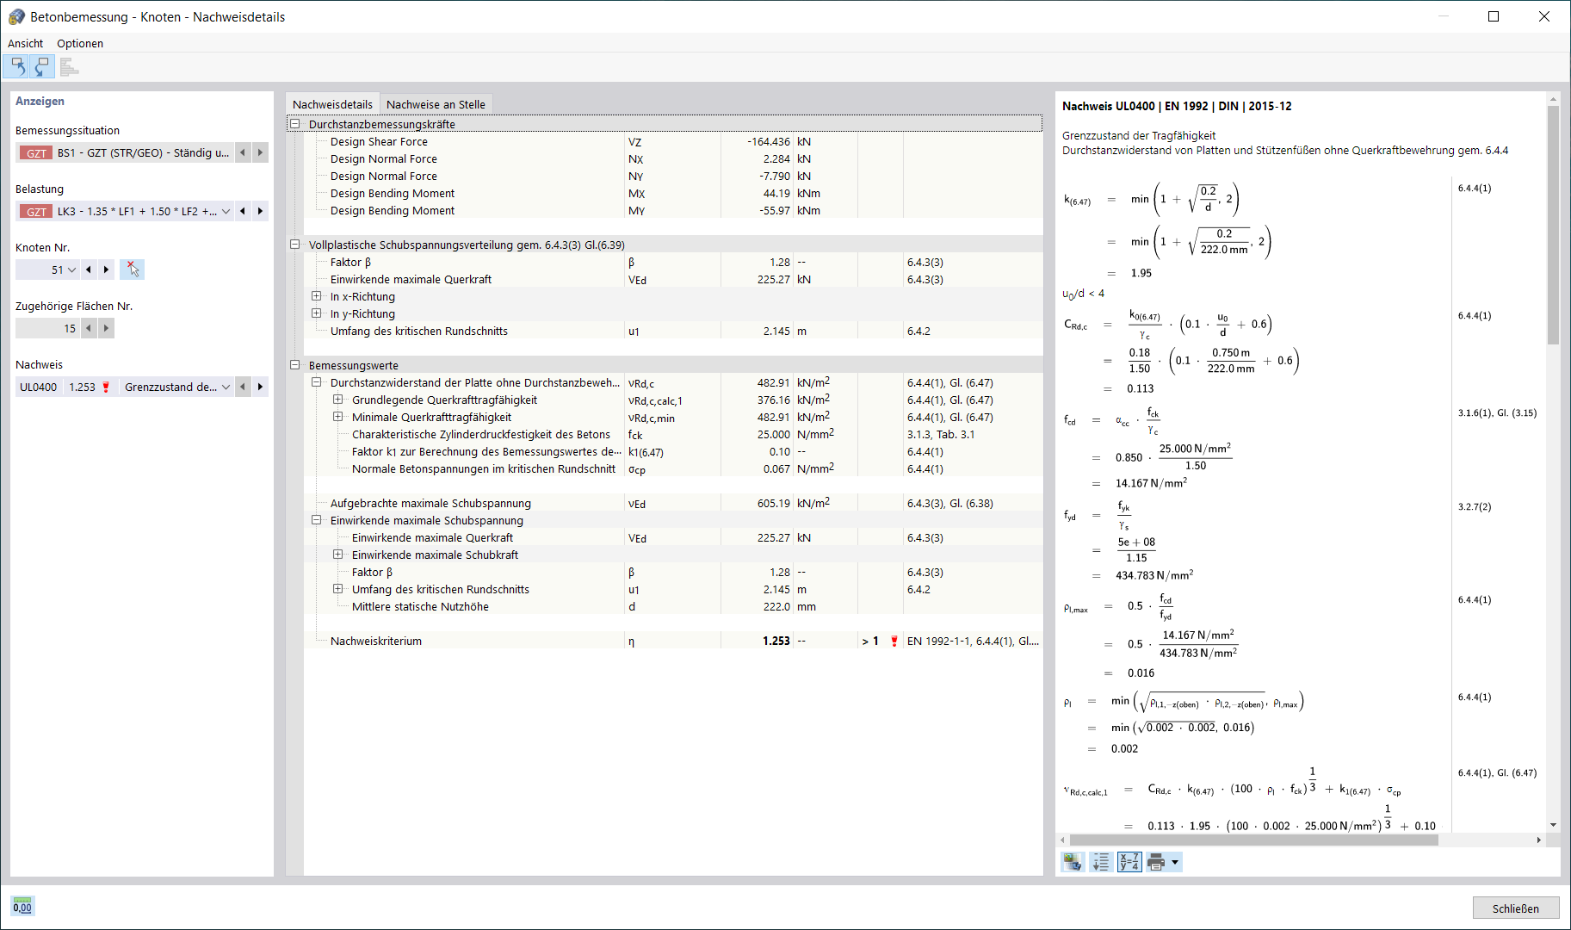The width and height of the screenshot is (1571, 930).
Task: Collapse the Bemessungswerte section
Action: pyautogui.click(x=295, y=365)
